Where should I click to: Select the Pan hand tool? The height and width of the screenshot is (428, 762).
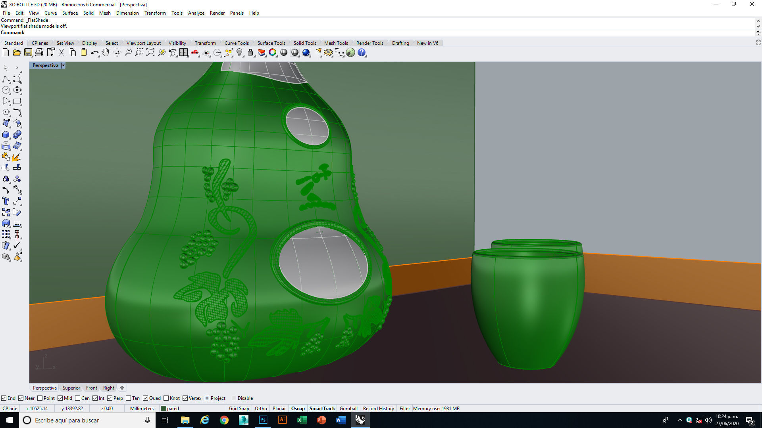[106, 52]
